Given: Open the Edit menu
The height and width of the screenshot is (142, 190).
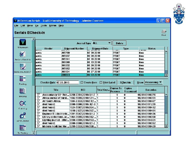Looking at the screenshot, I should (x=22, y=26).
